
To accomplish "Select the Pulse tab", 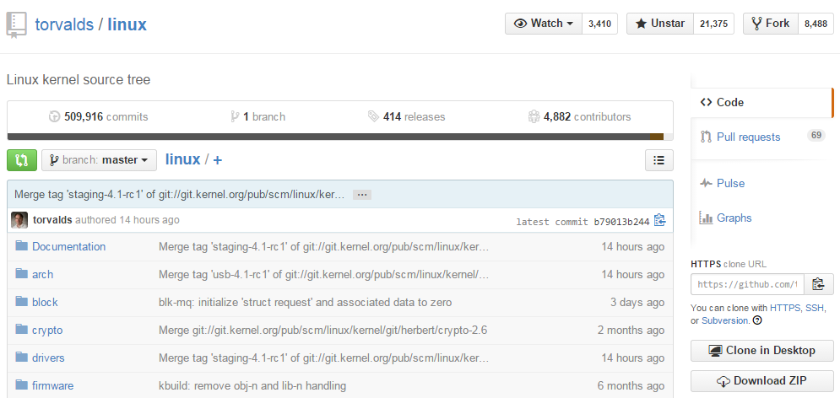I will [x=722, y=183].
